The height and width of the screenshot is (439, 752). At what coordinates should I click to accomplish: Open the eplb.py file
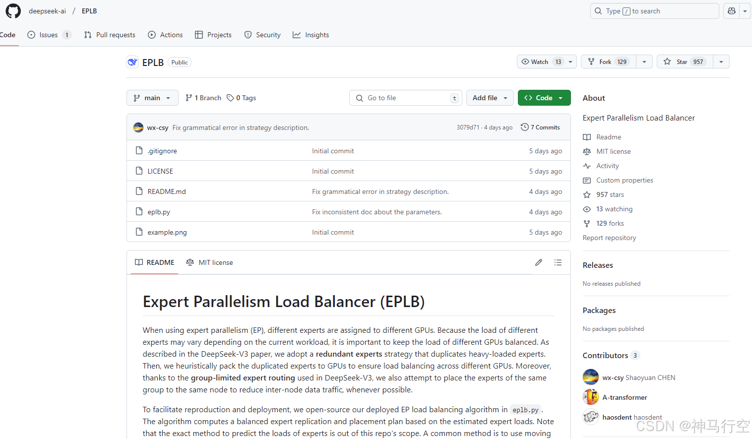pos(159,212)
